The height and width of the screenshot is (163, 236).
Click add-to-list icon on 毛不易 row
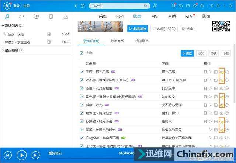point(216,80)
